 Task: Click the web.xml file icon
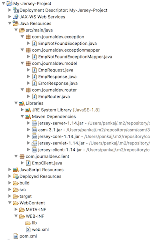click(28, 230)
